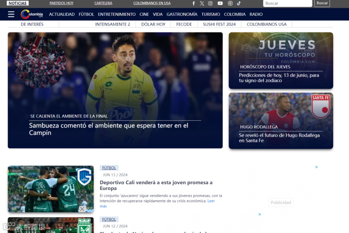Click the Colombia.com logo

pyautogui.click(x=32, y=14)
